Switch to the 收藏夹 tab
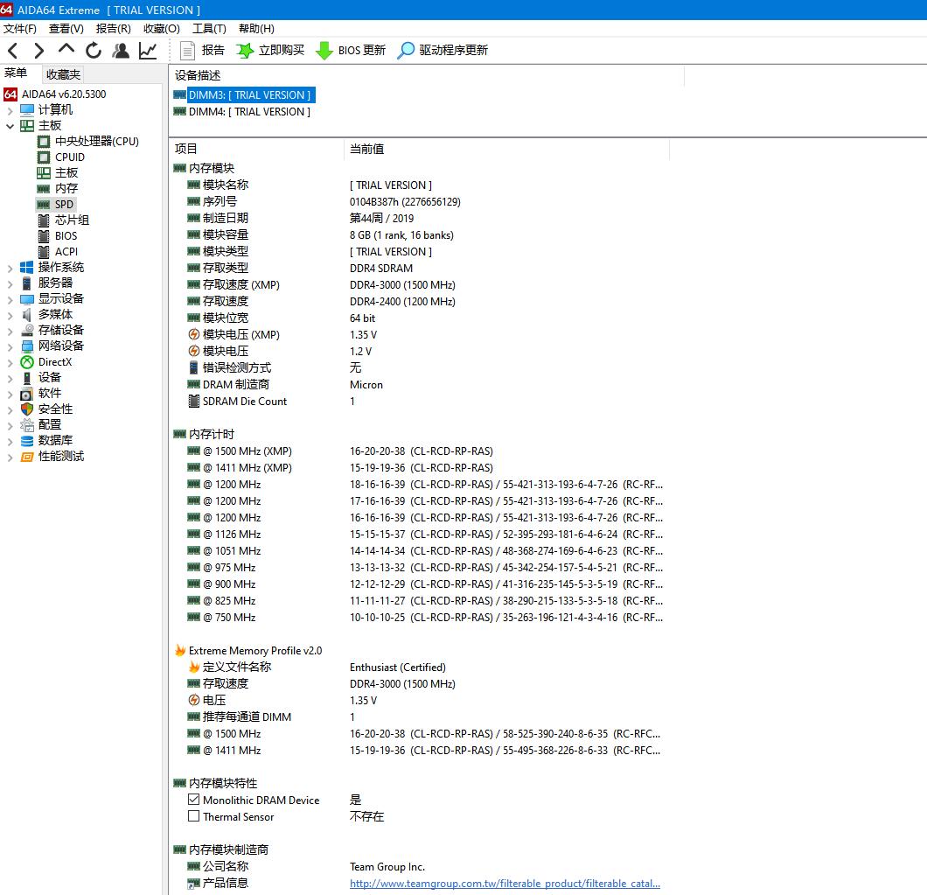The width and height of the screenshot is (927, 895). click(x=63, y=74)
